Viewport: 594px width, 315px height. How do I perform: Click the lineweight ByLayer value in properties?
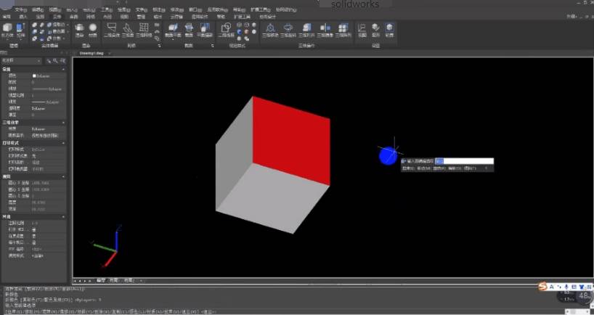pyautogui.click(x=44, y=102)
